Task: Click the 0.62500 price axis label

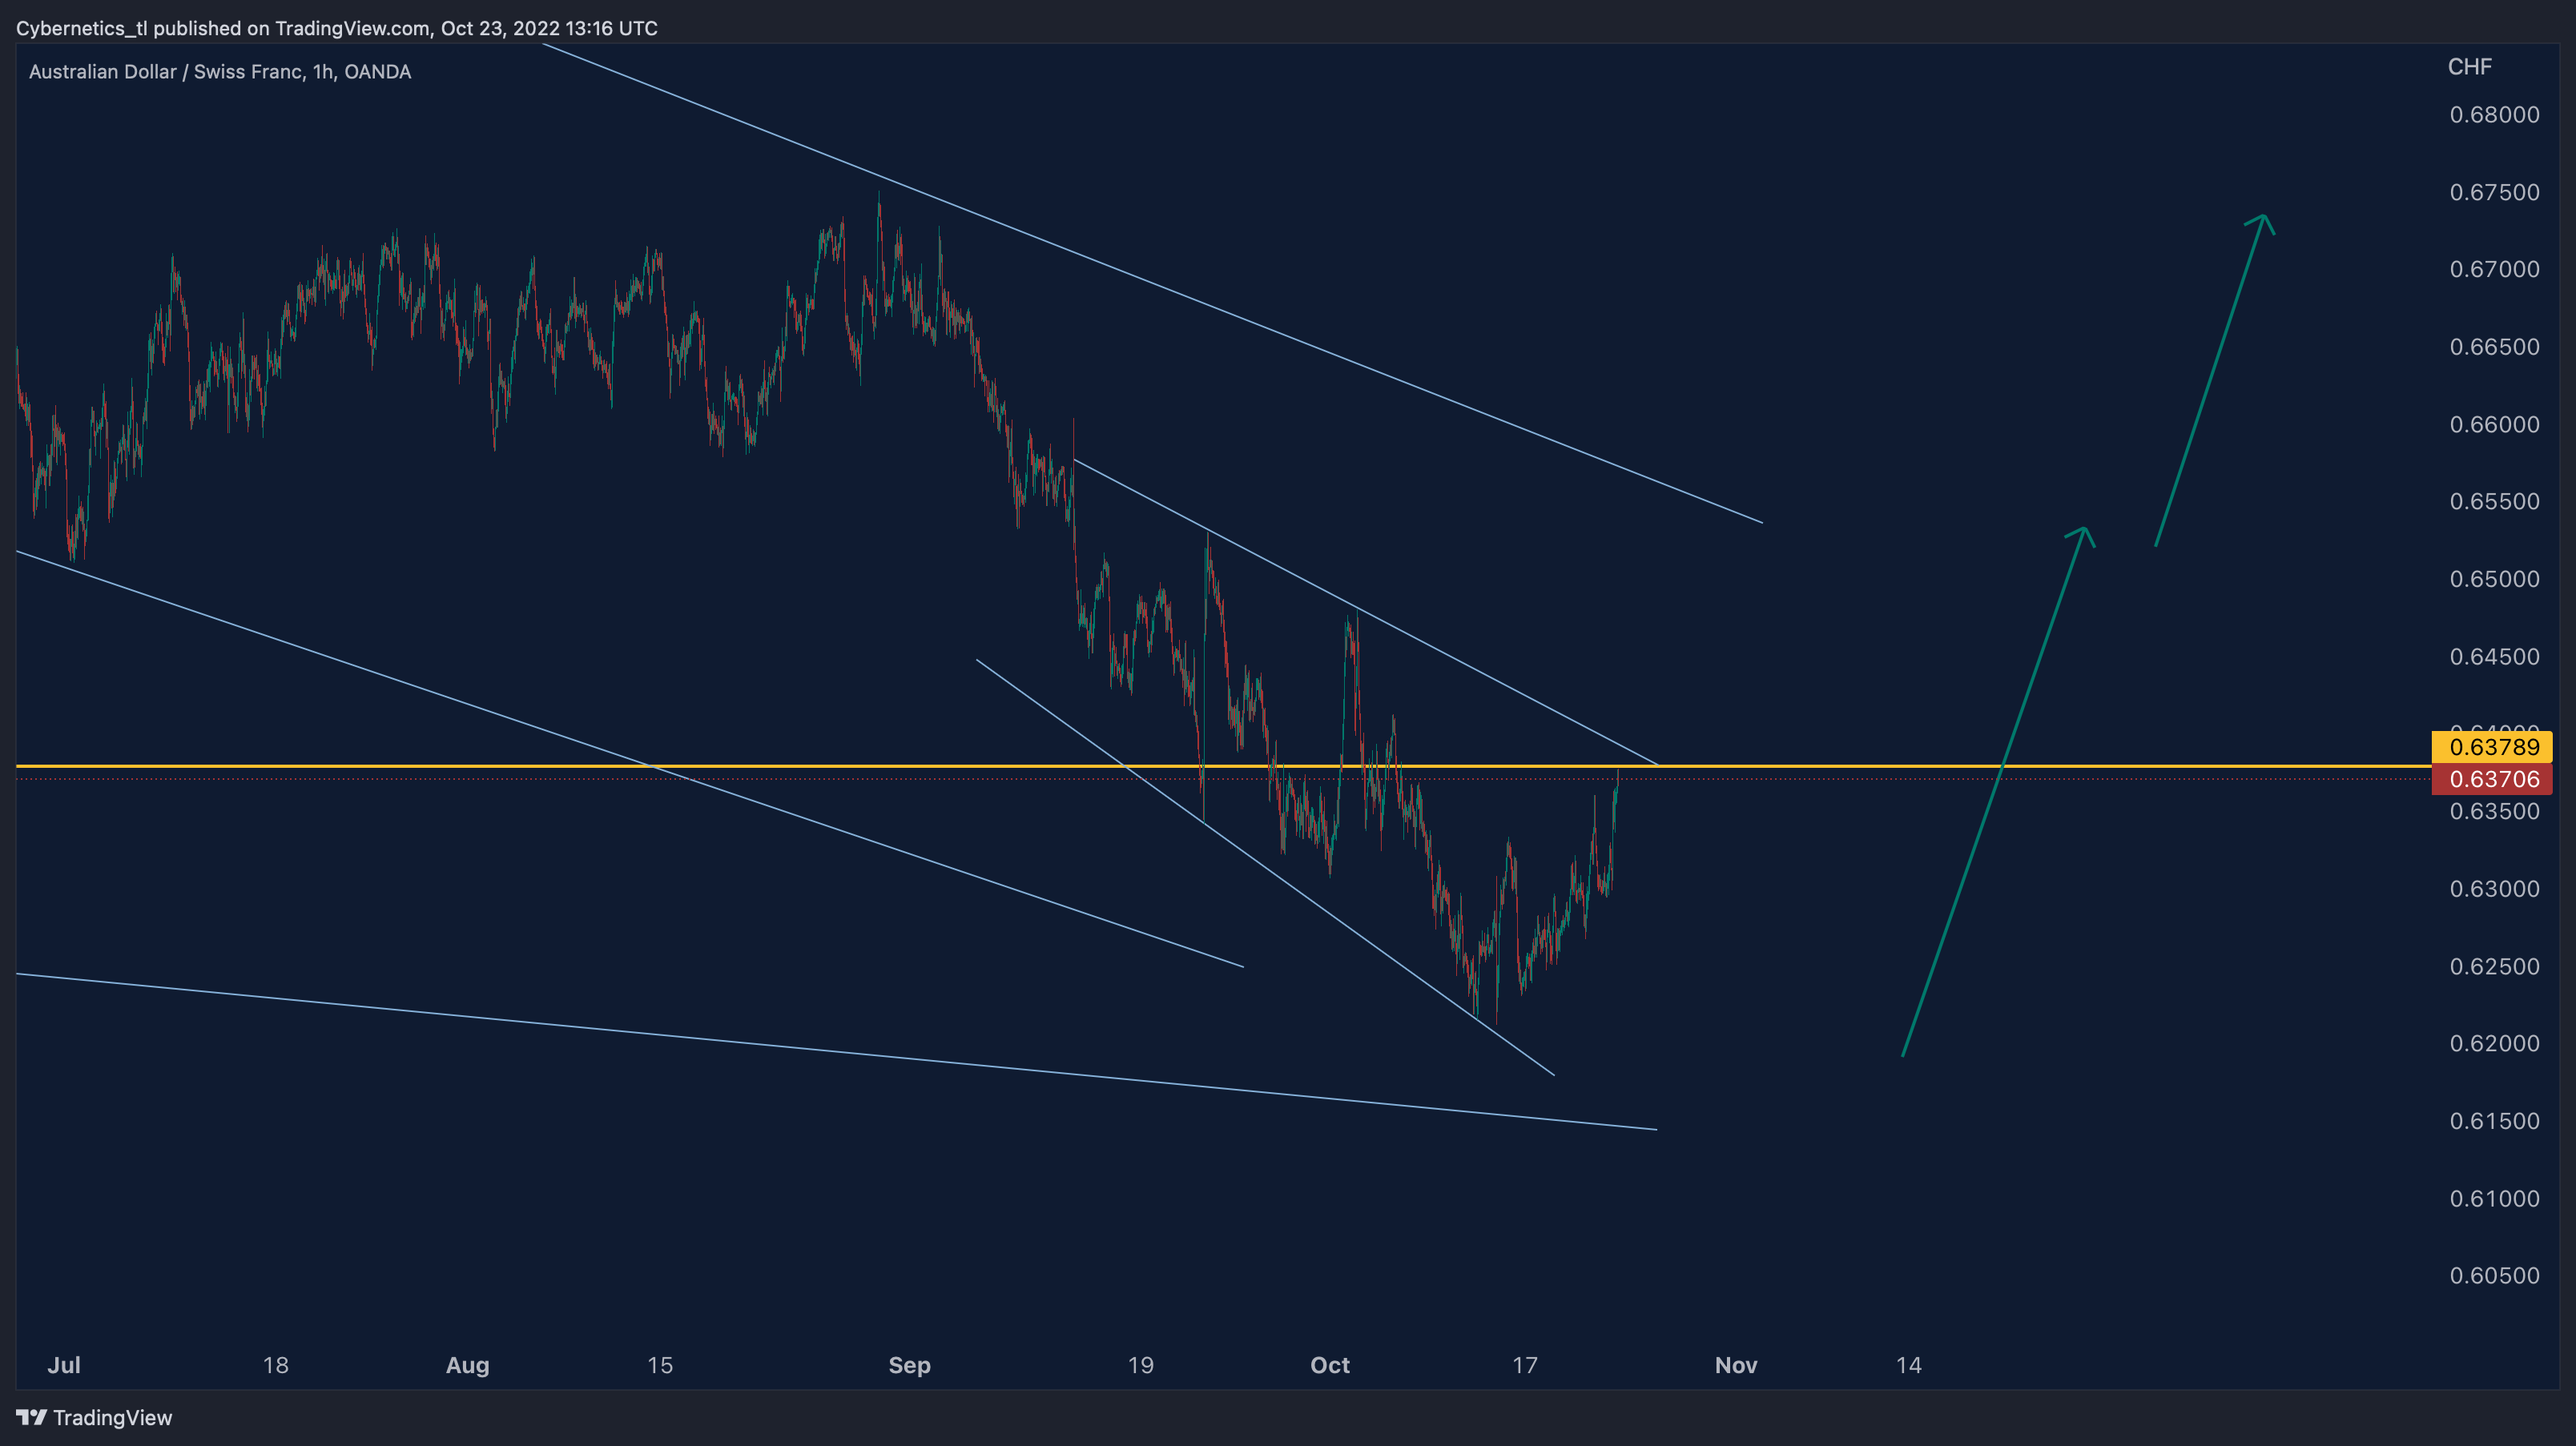Action: coord(2494,966)
